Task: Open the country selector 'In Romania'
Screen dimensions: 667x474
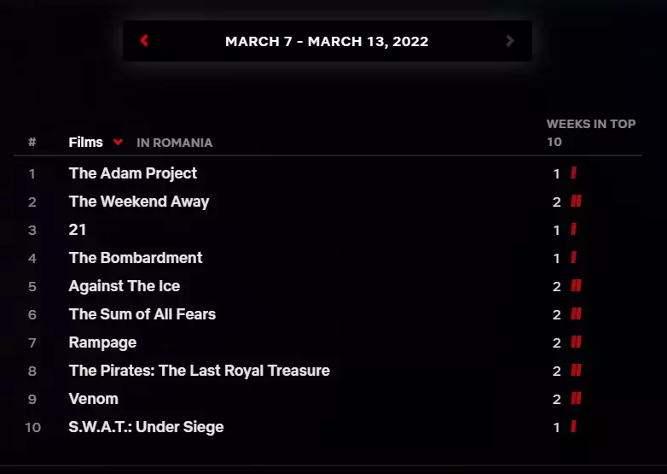Action: point(174,143)
